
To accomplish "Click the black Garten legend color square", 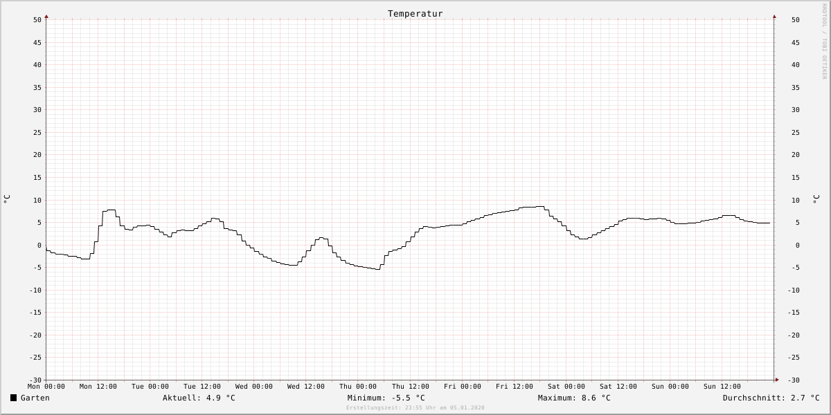I will coord(13,398).
